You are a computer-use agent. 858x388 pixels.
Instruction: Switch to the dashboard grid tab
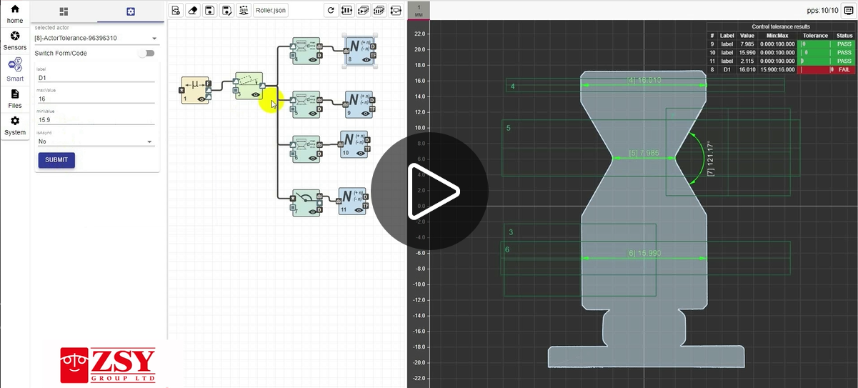64,11
